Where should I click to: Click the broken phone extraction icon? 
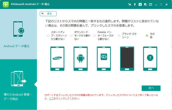(x=19, y=79)
